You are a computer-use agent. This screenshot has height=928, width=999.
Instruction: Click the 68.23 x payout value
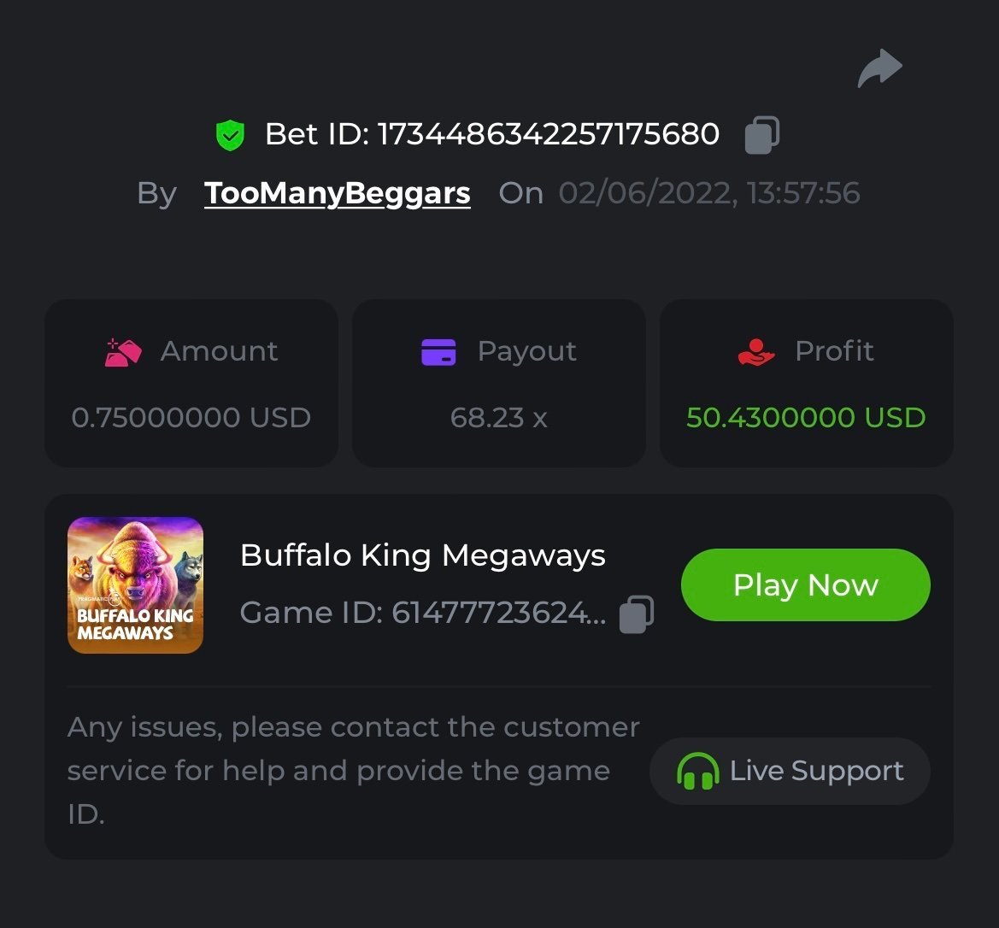[x=499, y=418]
